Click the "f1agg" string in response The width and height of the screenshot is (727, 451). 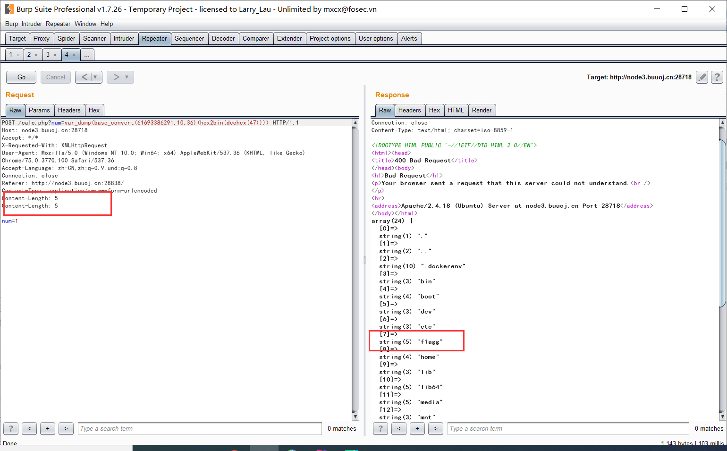(x=430, y=342)
